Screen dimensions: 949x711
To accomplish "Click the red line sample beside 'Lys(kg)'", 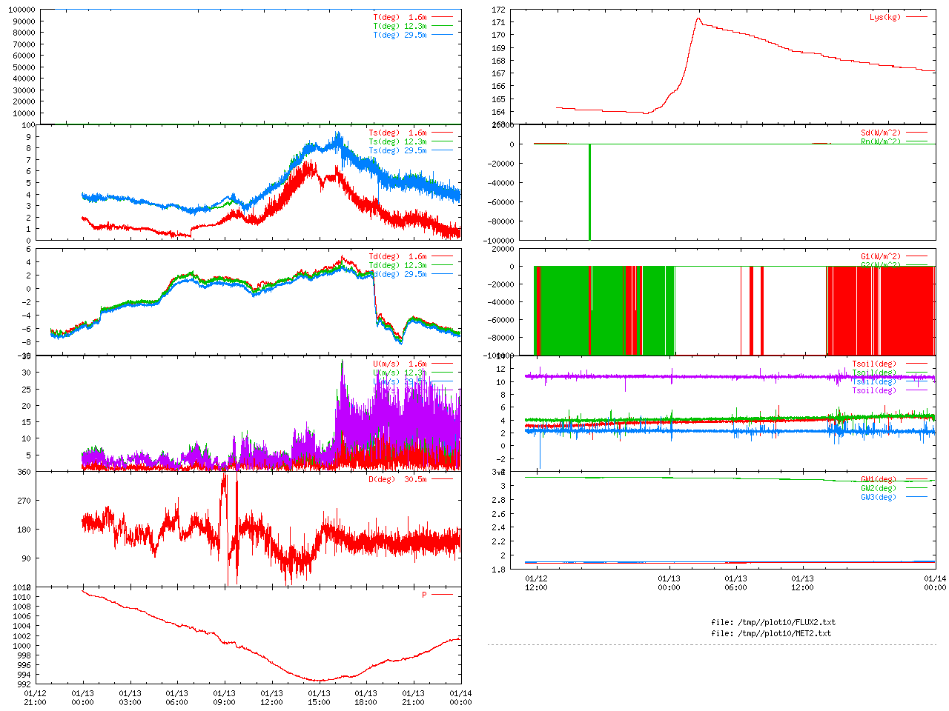I will (916, 17).
